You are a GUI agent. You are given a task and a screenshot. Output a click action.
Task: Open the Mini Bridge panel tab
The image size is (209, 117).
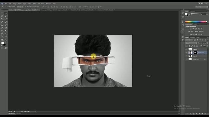pos(12,114)
